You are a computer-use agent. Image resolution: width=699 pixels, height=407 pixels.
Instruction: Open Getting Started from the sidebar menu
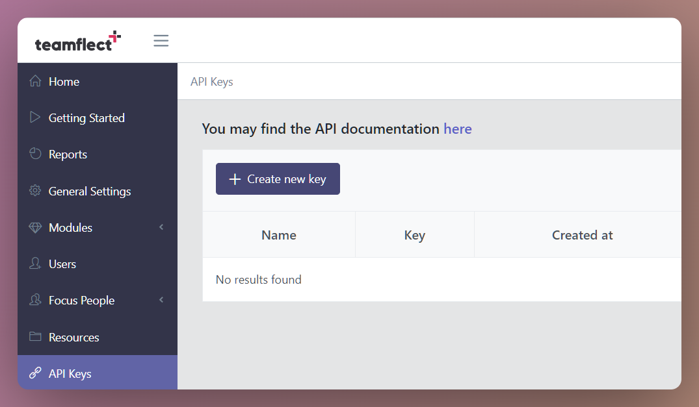(86, 117)
